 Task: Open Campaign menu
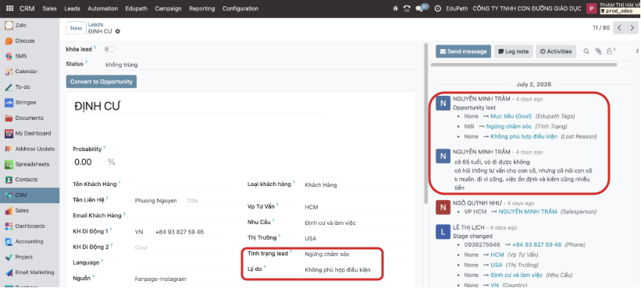(168, 9)
